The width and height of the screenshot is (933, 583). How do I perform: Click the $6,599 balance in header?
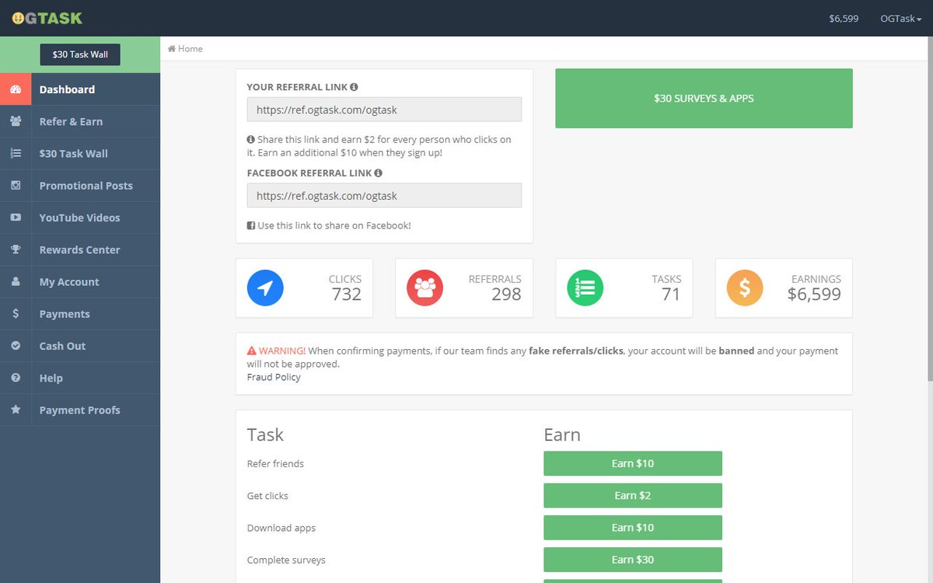(x=844, y=19)
